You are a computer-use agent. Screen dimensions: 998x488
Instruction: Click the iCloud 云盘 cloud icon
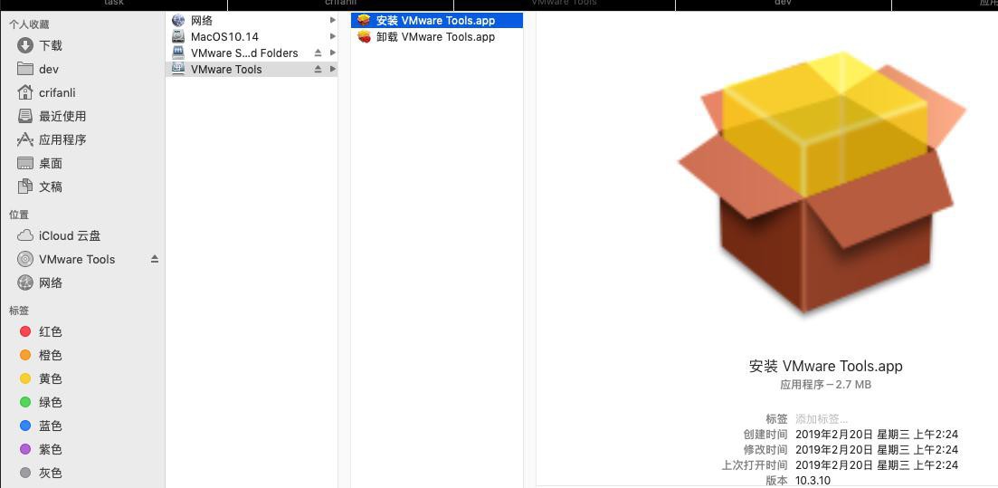tap(24, 235)
